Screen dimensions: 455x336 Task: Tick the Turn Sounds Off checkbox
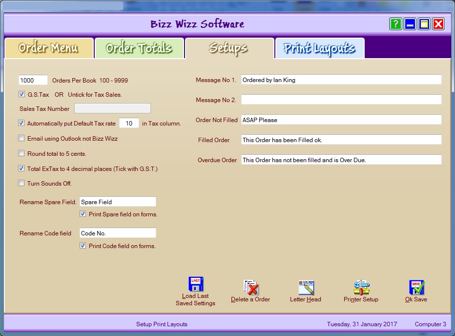tap(21, 183)
